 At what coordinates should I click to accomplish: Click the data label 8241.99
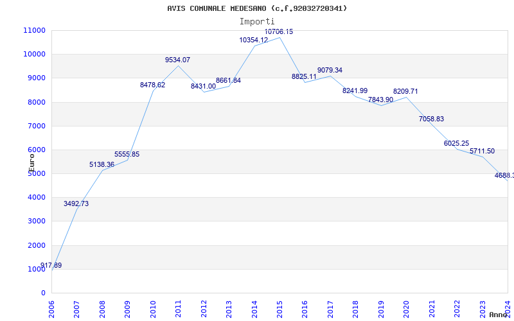tap(355, 91)
